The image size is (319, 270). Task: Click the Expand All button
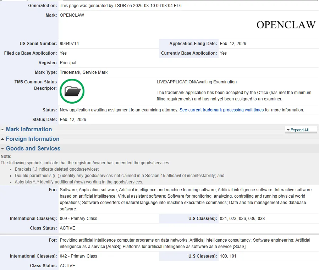[301, 130]
